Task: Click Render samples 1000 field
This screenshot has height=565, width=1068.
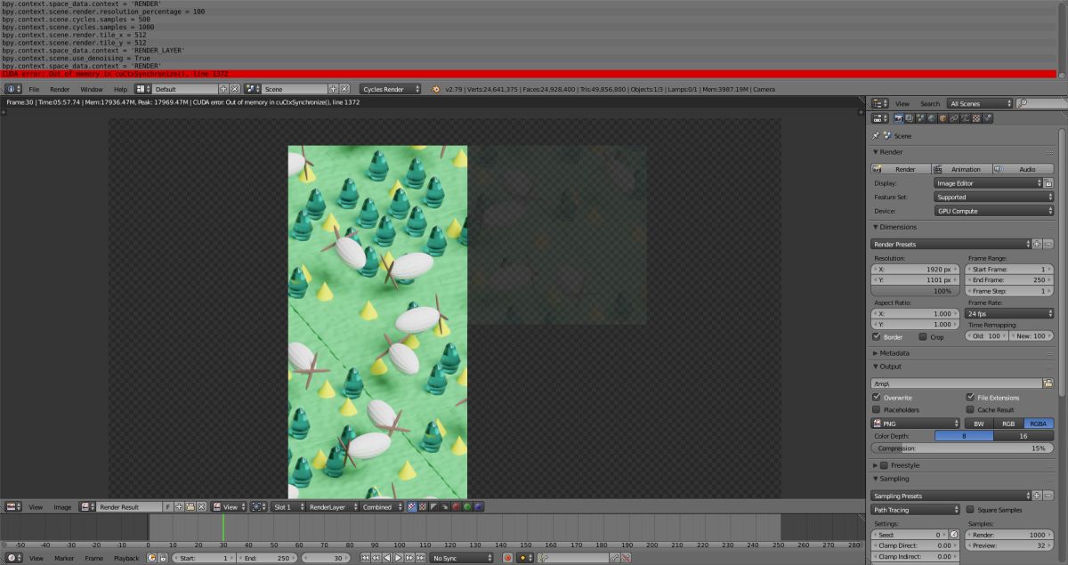Action: 1009,534
